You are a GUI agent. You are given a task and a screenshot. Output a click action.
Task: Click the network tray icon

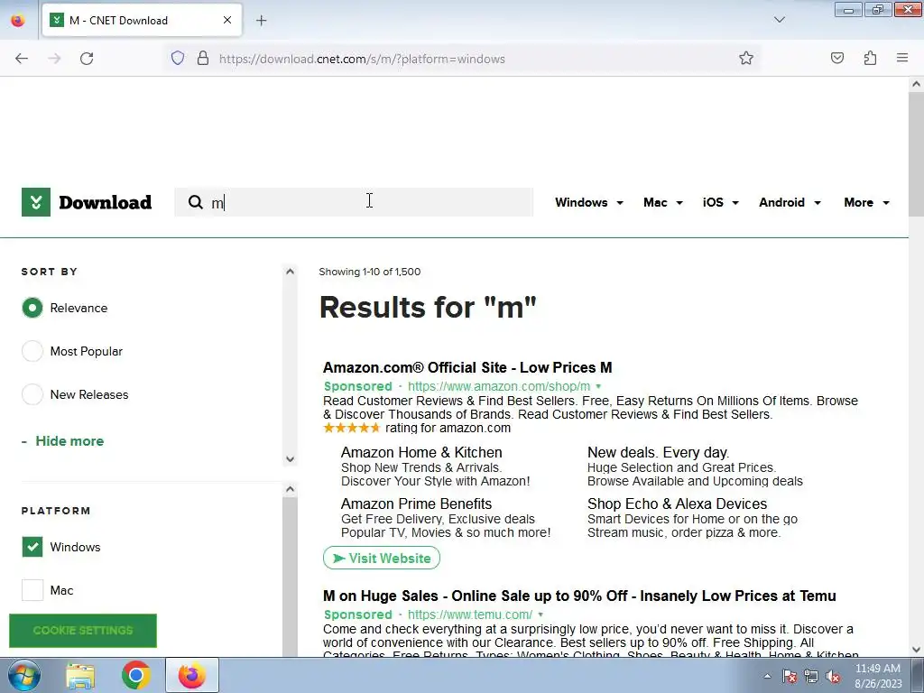[811, 676]
